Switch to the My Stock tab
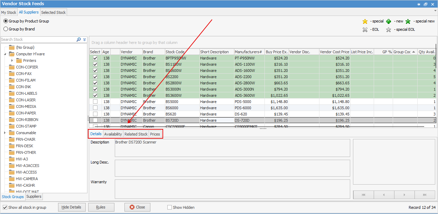The width and height of the screenshot is (438, 214). tap(9, 12)
